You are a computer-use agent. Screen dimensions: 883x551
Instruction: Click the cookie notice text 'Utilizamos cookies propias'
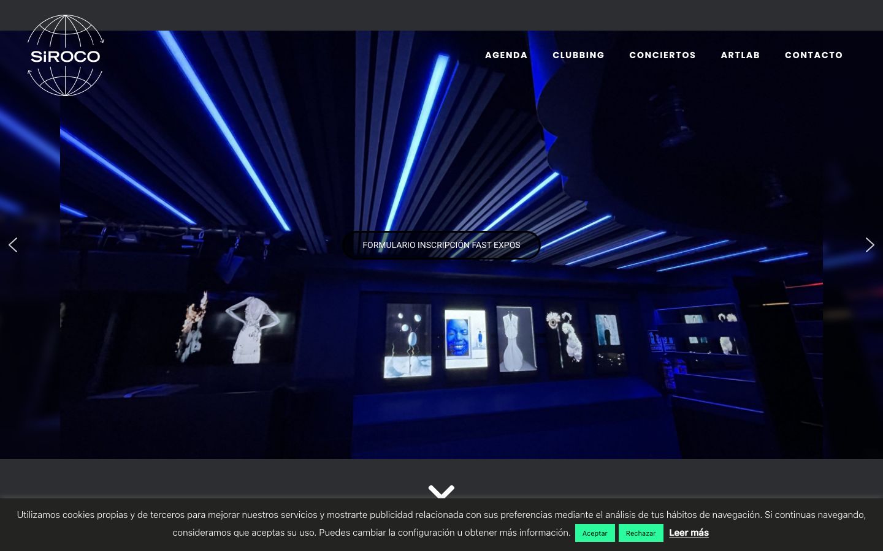tap(72, 515)
